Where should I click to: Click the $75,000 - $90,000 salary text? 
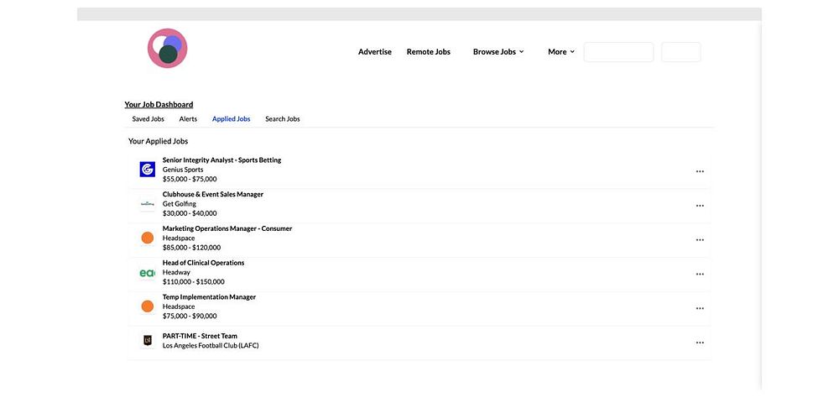190,317
